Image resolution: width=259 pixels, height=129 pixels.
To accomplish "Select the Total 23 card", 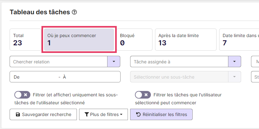I will pyautogui.click(x=26, y=40).
